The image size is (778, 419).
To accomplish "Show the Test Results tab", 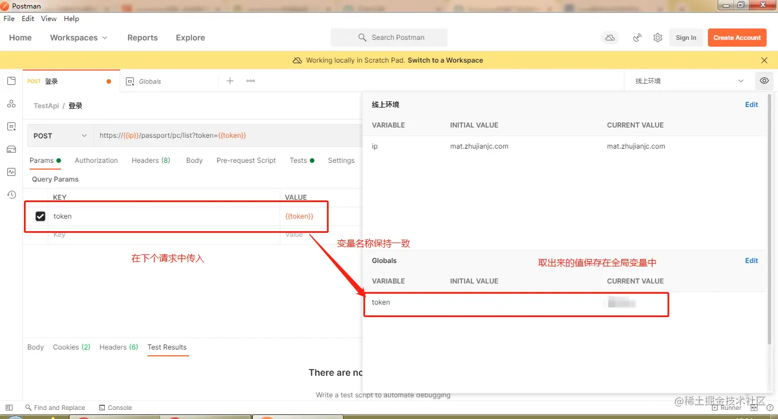I will 167,347.
